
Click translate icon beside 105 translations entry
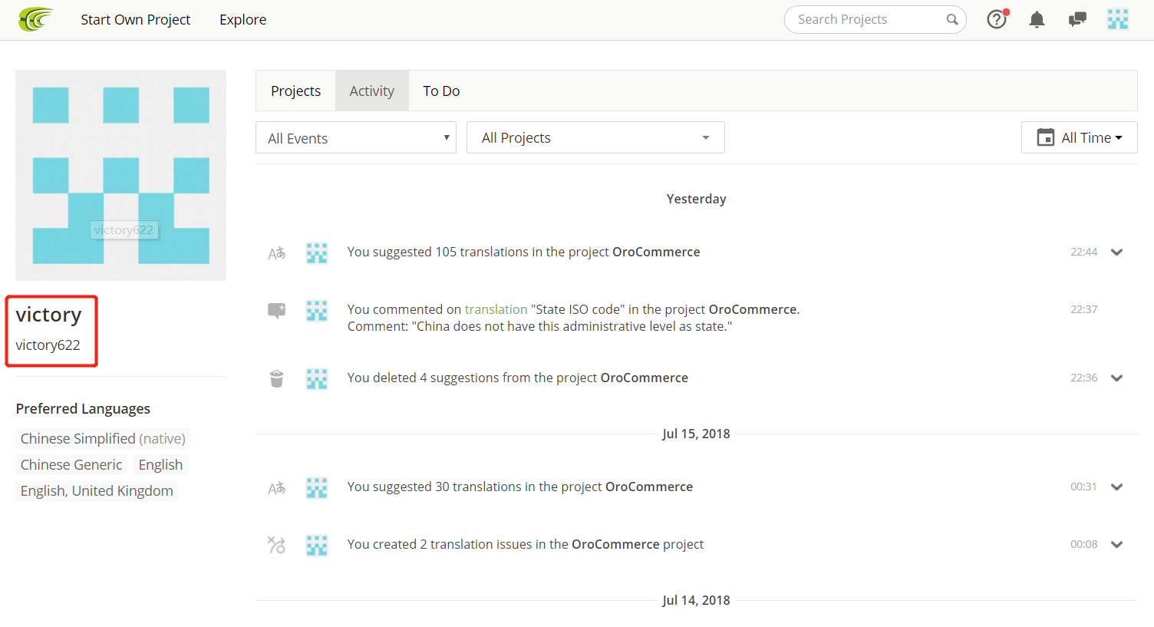(276, 252)
